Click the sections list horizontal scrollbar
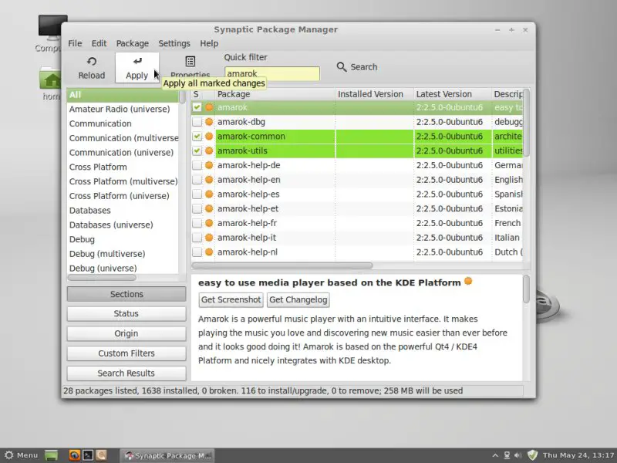 [x=102, y=278]
